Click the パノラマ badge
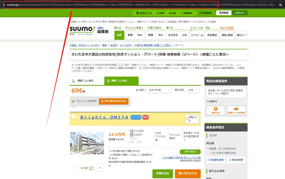The height and width of the screenshot is (179, 285). [x=136, y=117]
